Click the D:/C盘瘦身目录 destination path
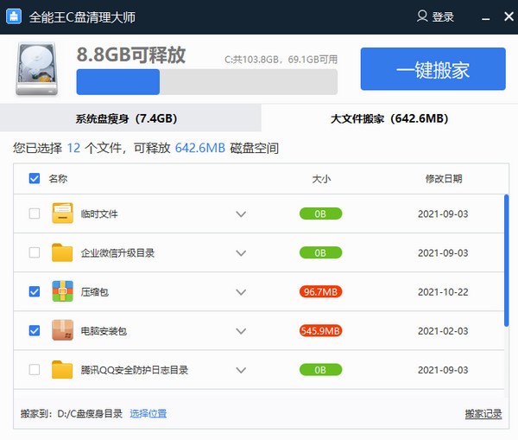 click(x=90, y=413)
